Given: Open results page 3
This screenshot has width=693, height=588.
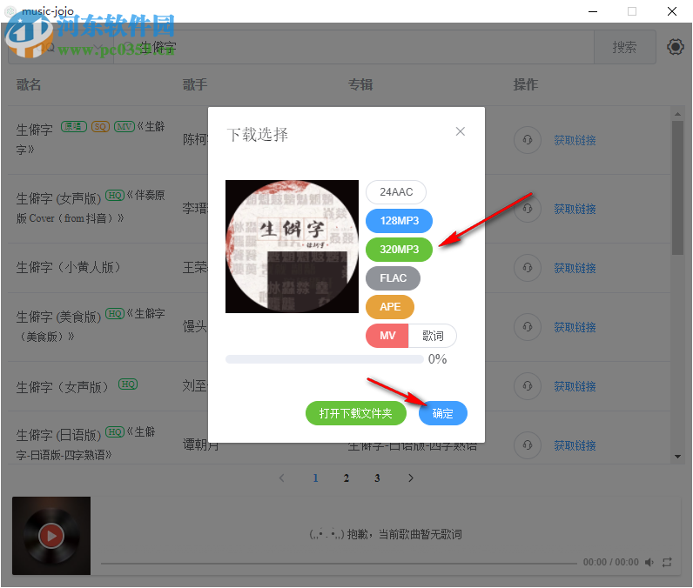Looking at the screenshot, I should tap(377, 478).
